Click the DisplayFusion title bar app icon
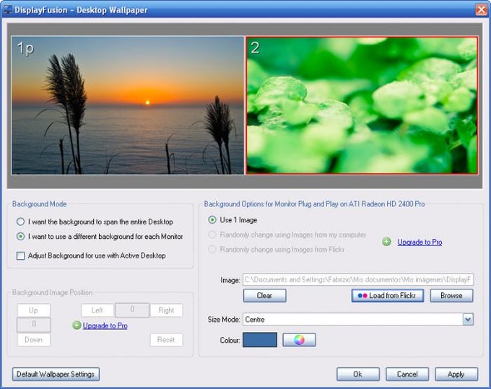 pos(7,9)
